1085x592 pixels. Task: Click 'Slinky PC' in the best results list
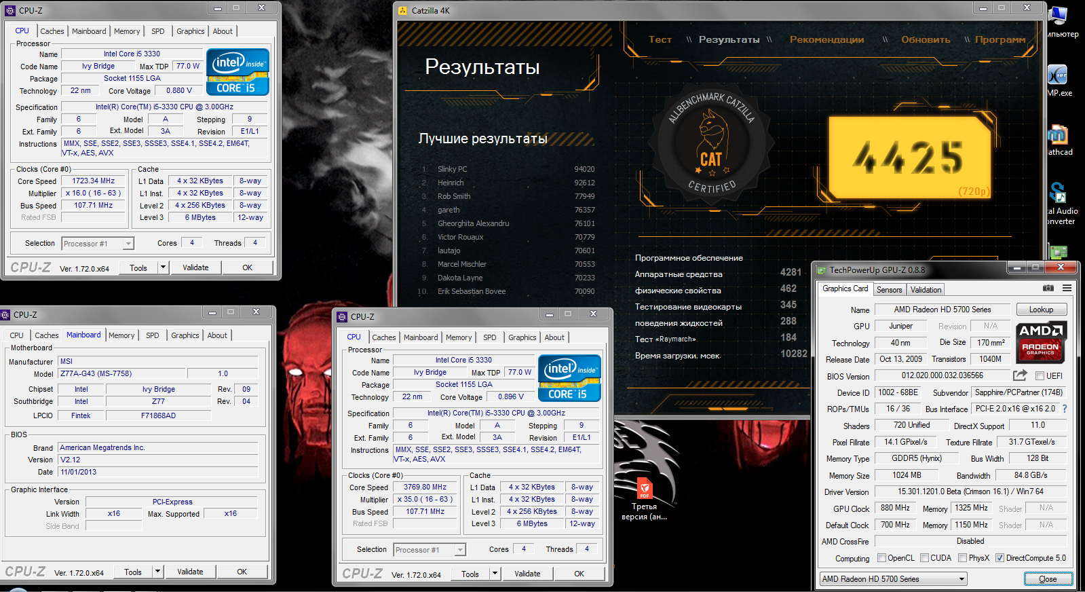pos(452,169)
